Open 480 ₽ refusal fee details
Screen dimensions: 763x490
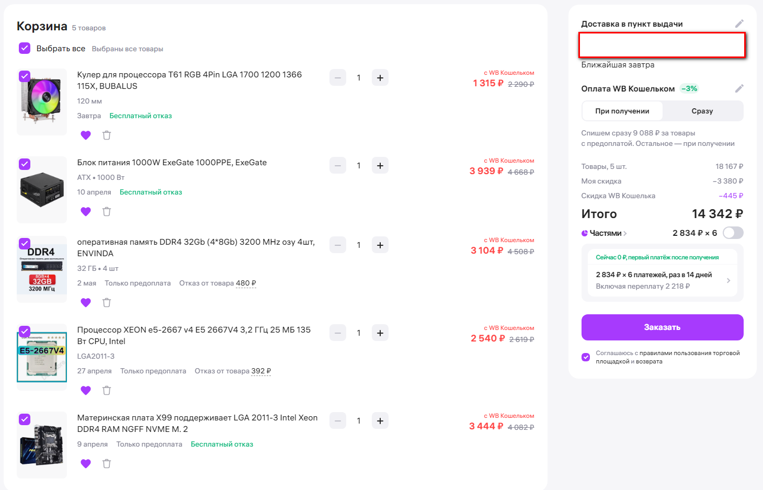point(246,283)
